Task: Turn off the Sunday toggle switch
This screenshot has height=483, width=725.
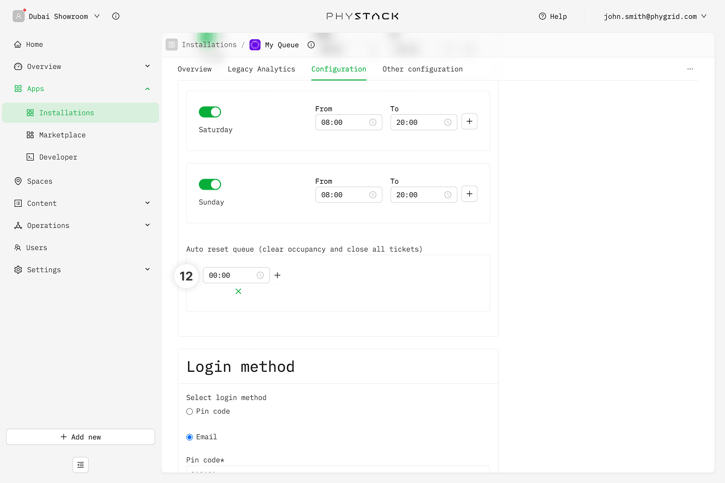Action: click(210, 185)
